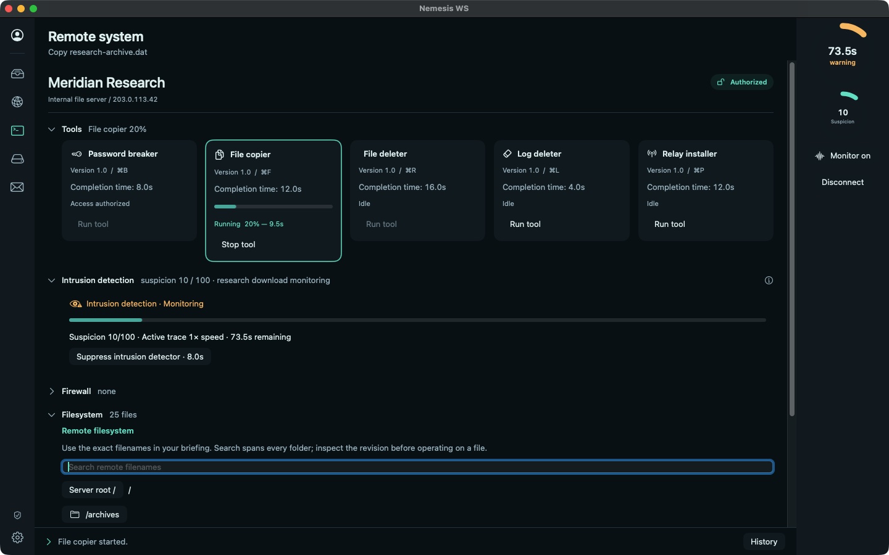Image resolution: width=889 pixels, height=555 pixels.
Task: Open the drive storage icon in sidebar
Action: pyautogui.click(x=17, y=158)
